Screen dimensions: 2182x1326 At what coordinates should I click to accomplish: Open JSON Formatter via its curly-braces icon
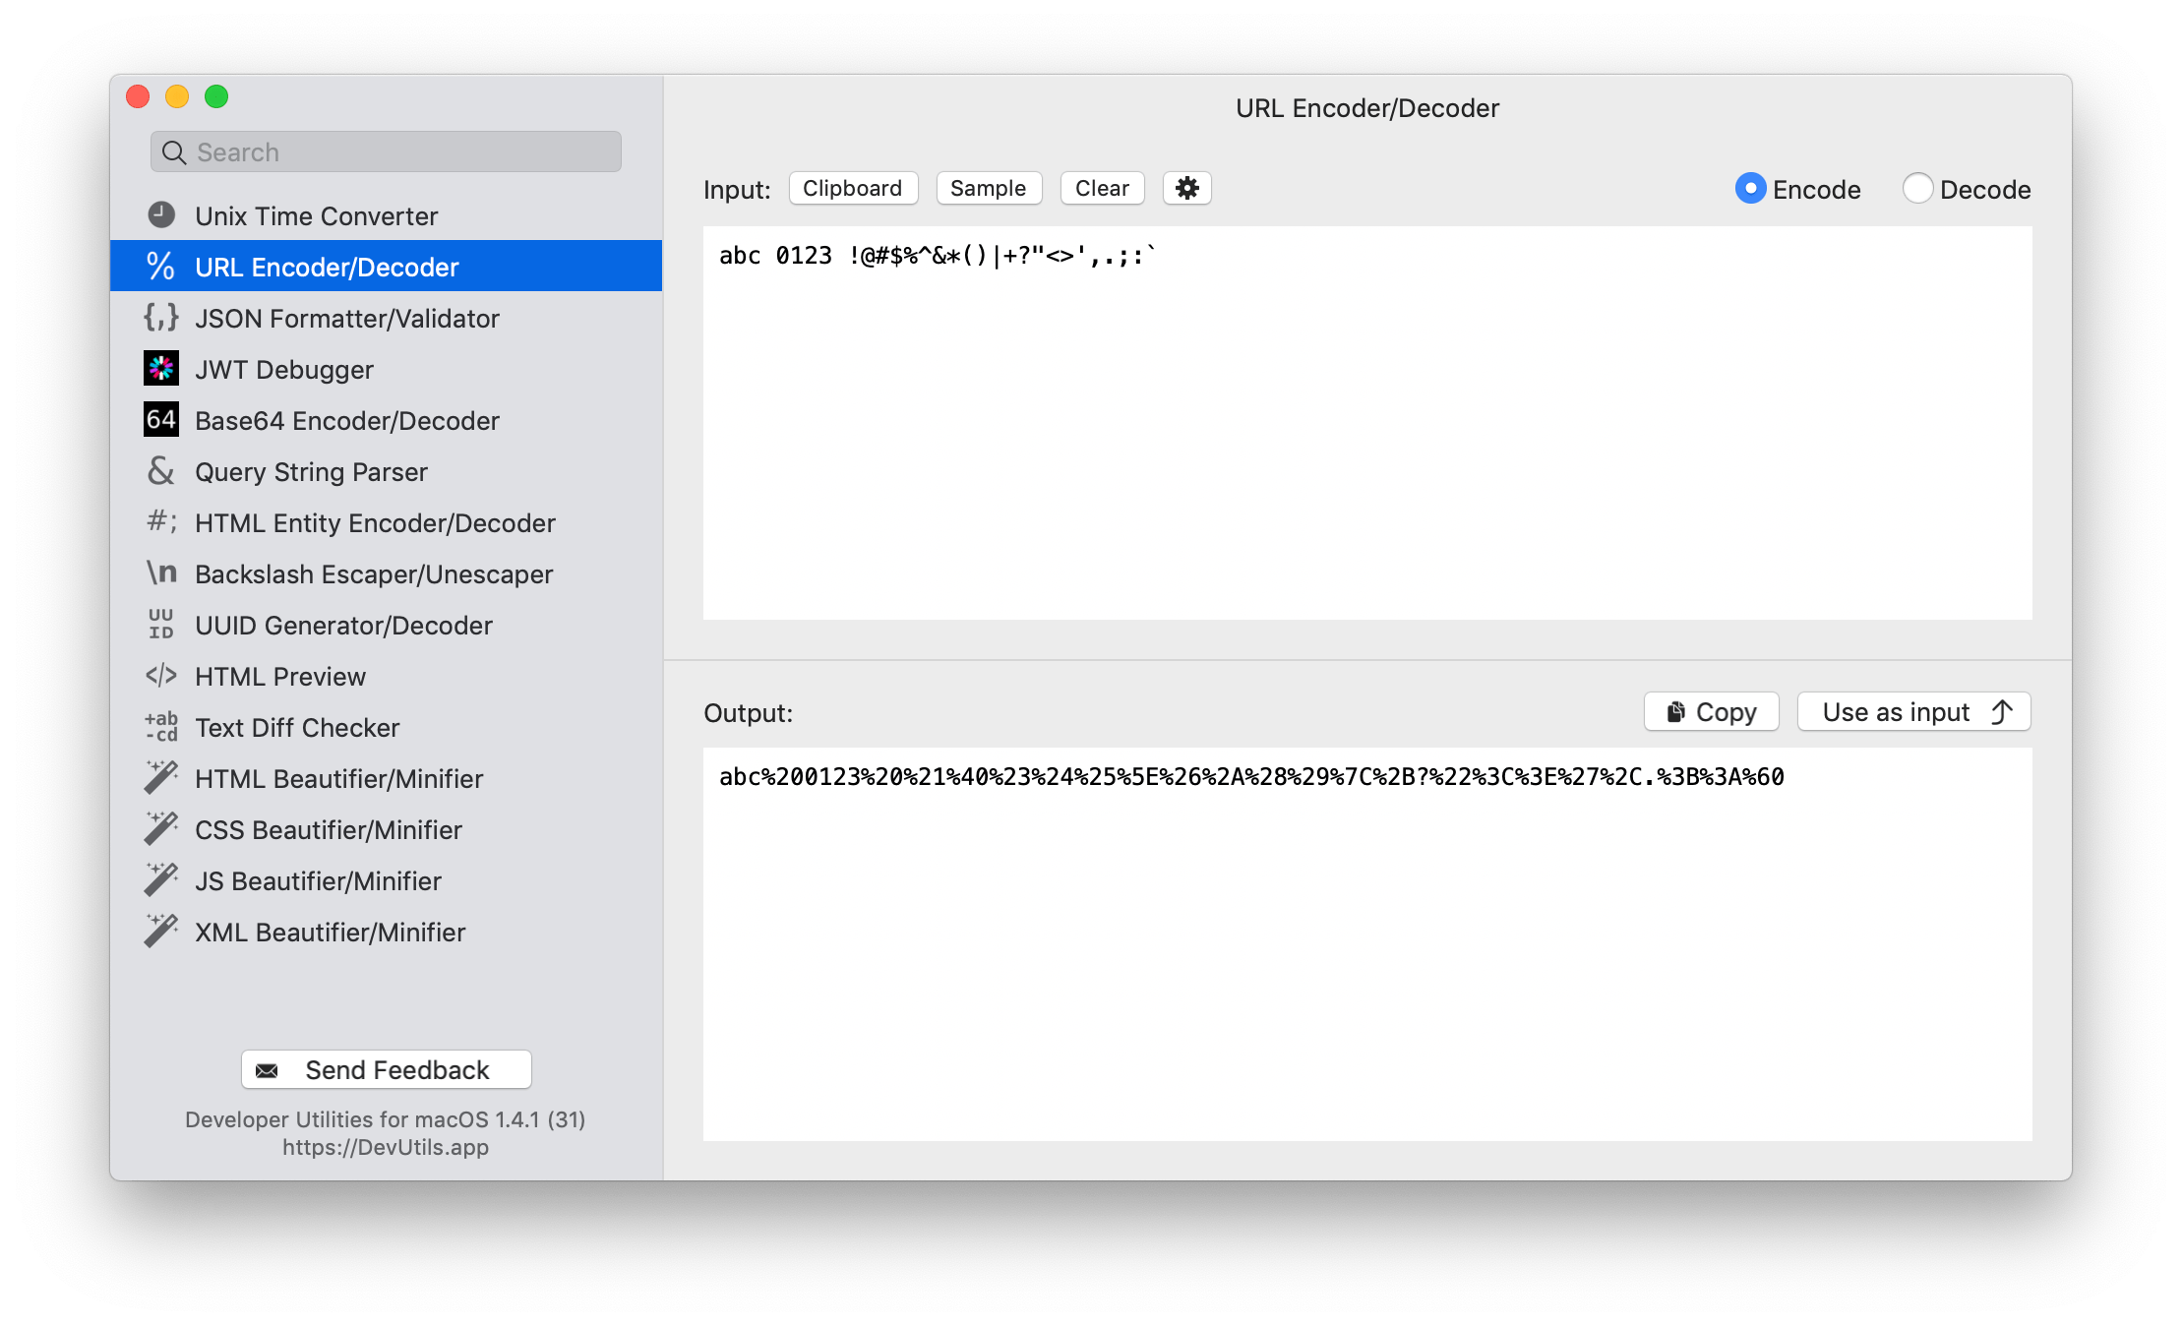pyautogui.click(x=161, y=317)
